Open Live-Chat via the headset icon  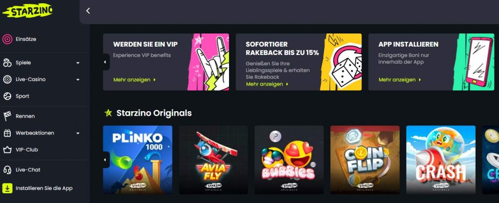pos(7,170)
